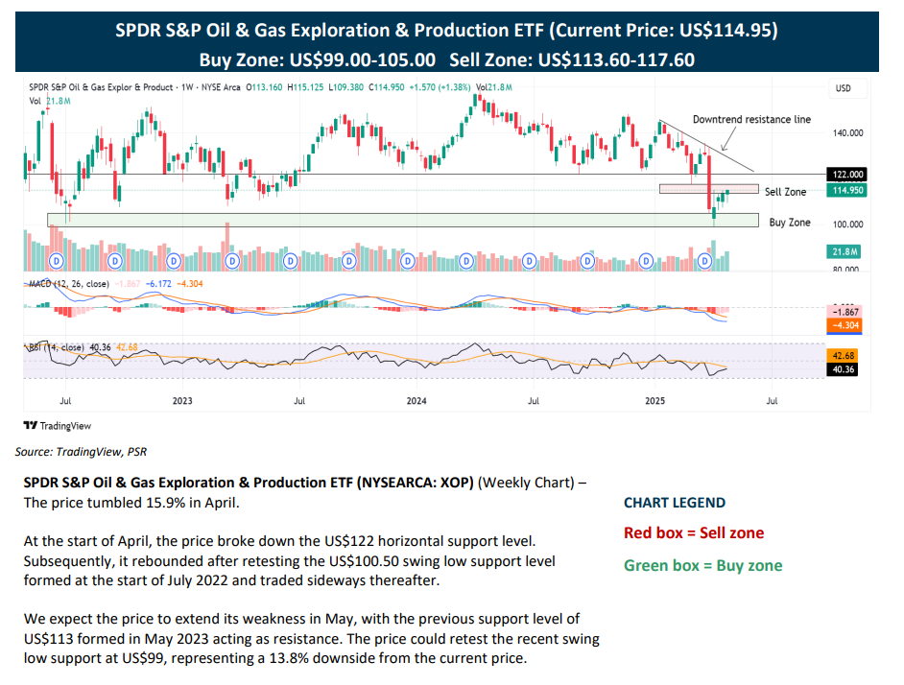Image resolution: width=904 pixels, height=685 pixels.
Task: Click the high value H115.125
Action: pyautogui.click(x=305, y=87)
